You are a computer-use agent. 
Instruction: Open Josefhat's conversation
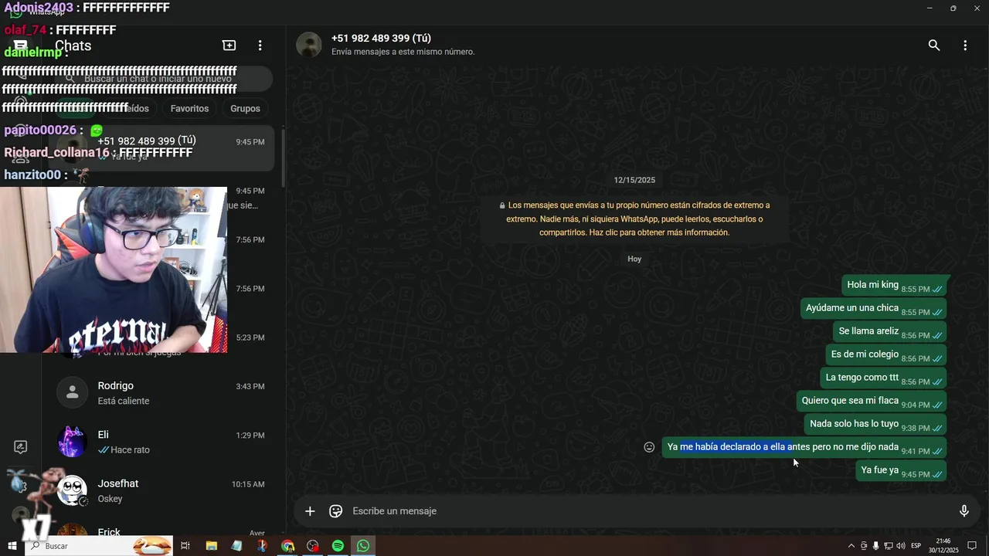(x=162, y=490)
